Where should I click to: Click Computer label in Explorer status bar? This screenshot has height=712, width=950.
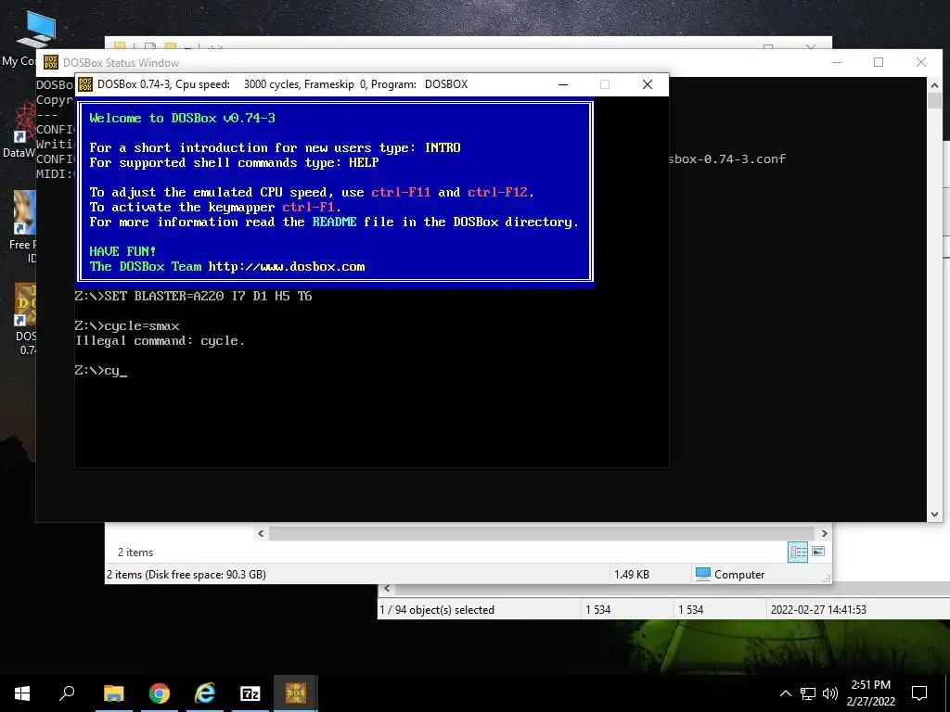point(739,575)
